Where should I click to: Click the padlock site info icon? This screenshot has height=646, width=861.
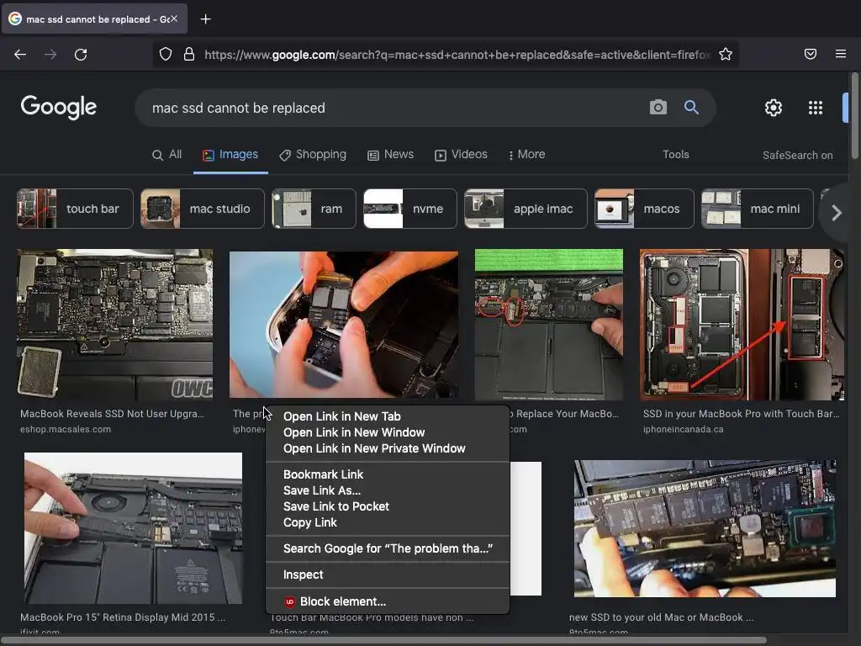click(x=189, y=54)
